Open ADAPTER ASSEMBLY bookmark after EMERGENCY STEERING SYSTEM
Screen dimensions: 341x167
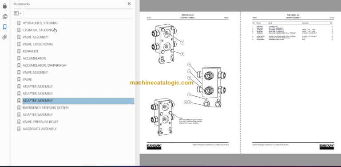(38, 115)
